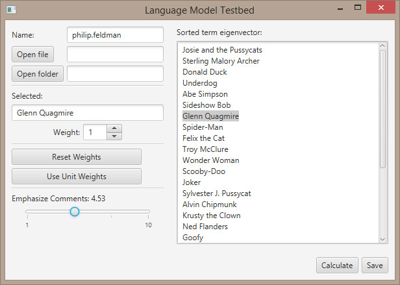Click the app icon in title bar
400x285 pixels.
pos(10,10)
